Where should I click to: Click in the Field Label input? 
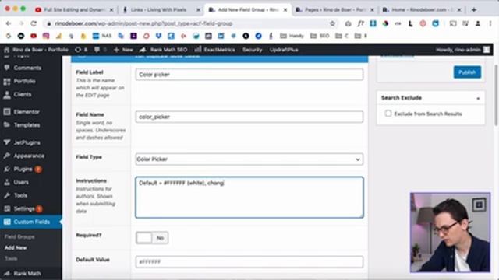(x=249, y=75)
